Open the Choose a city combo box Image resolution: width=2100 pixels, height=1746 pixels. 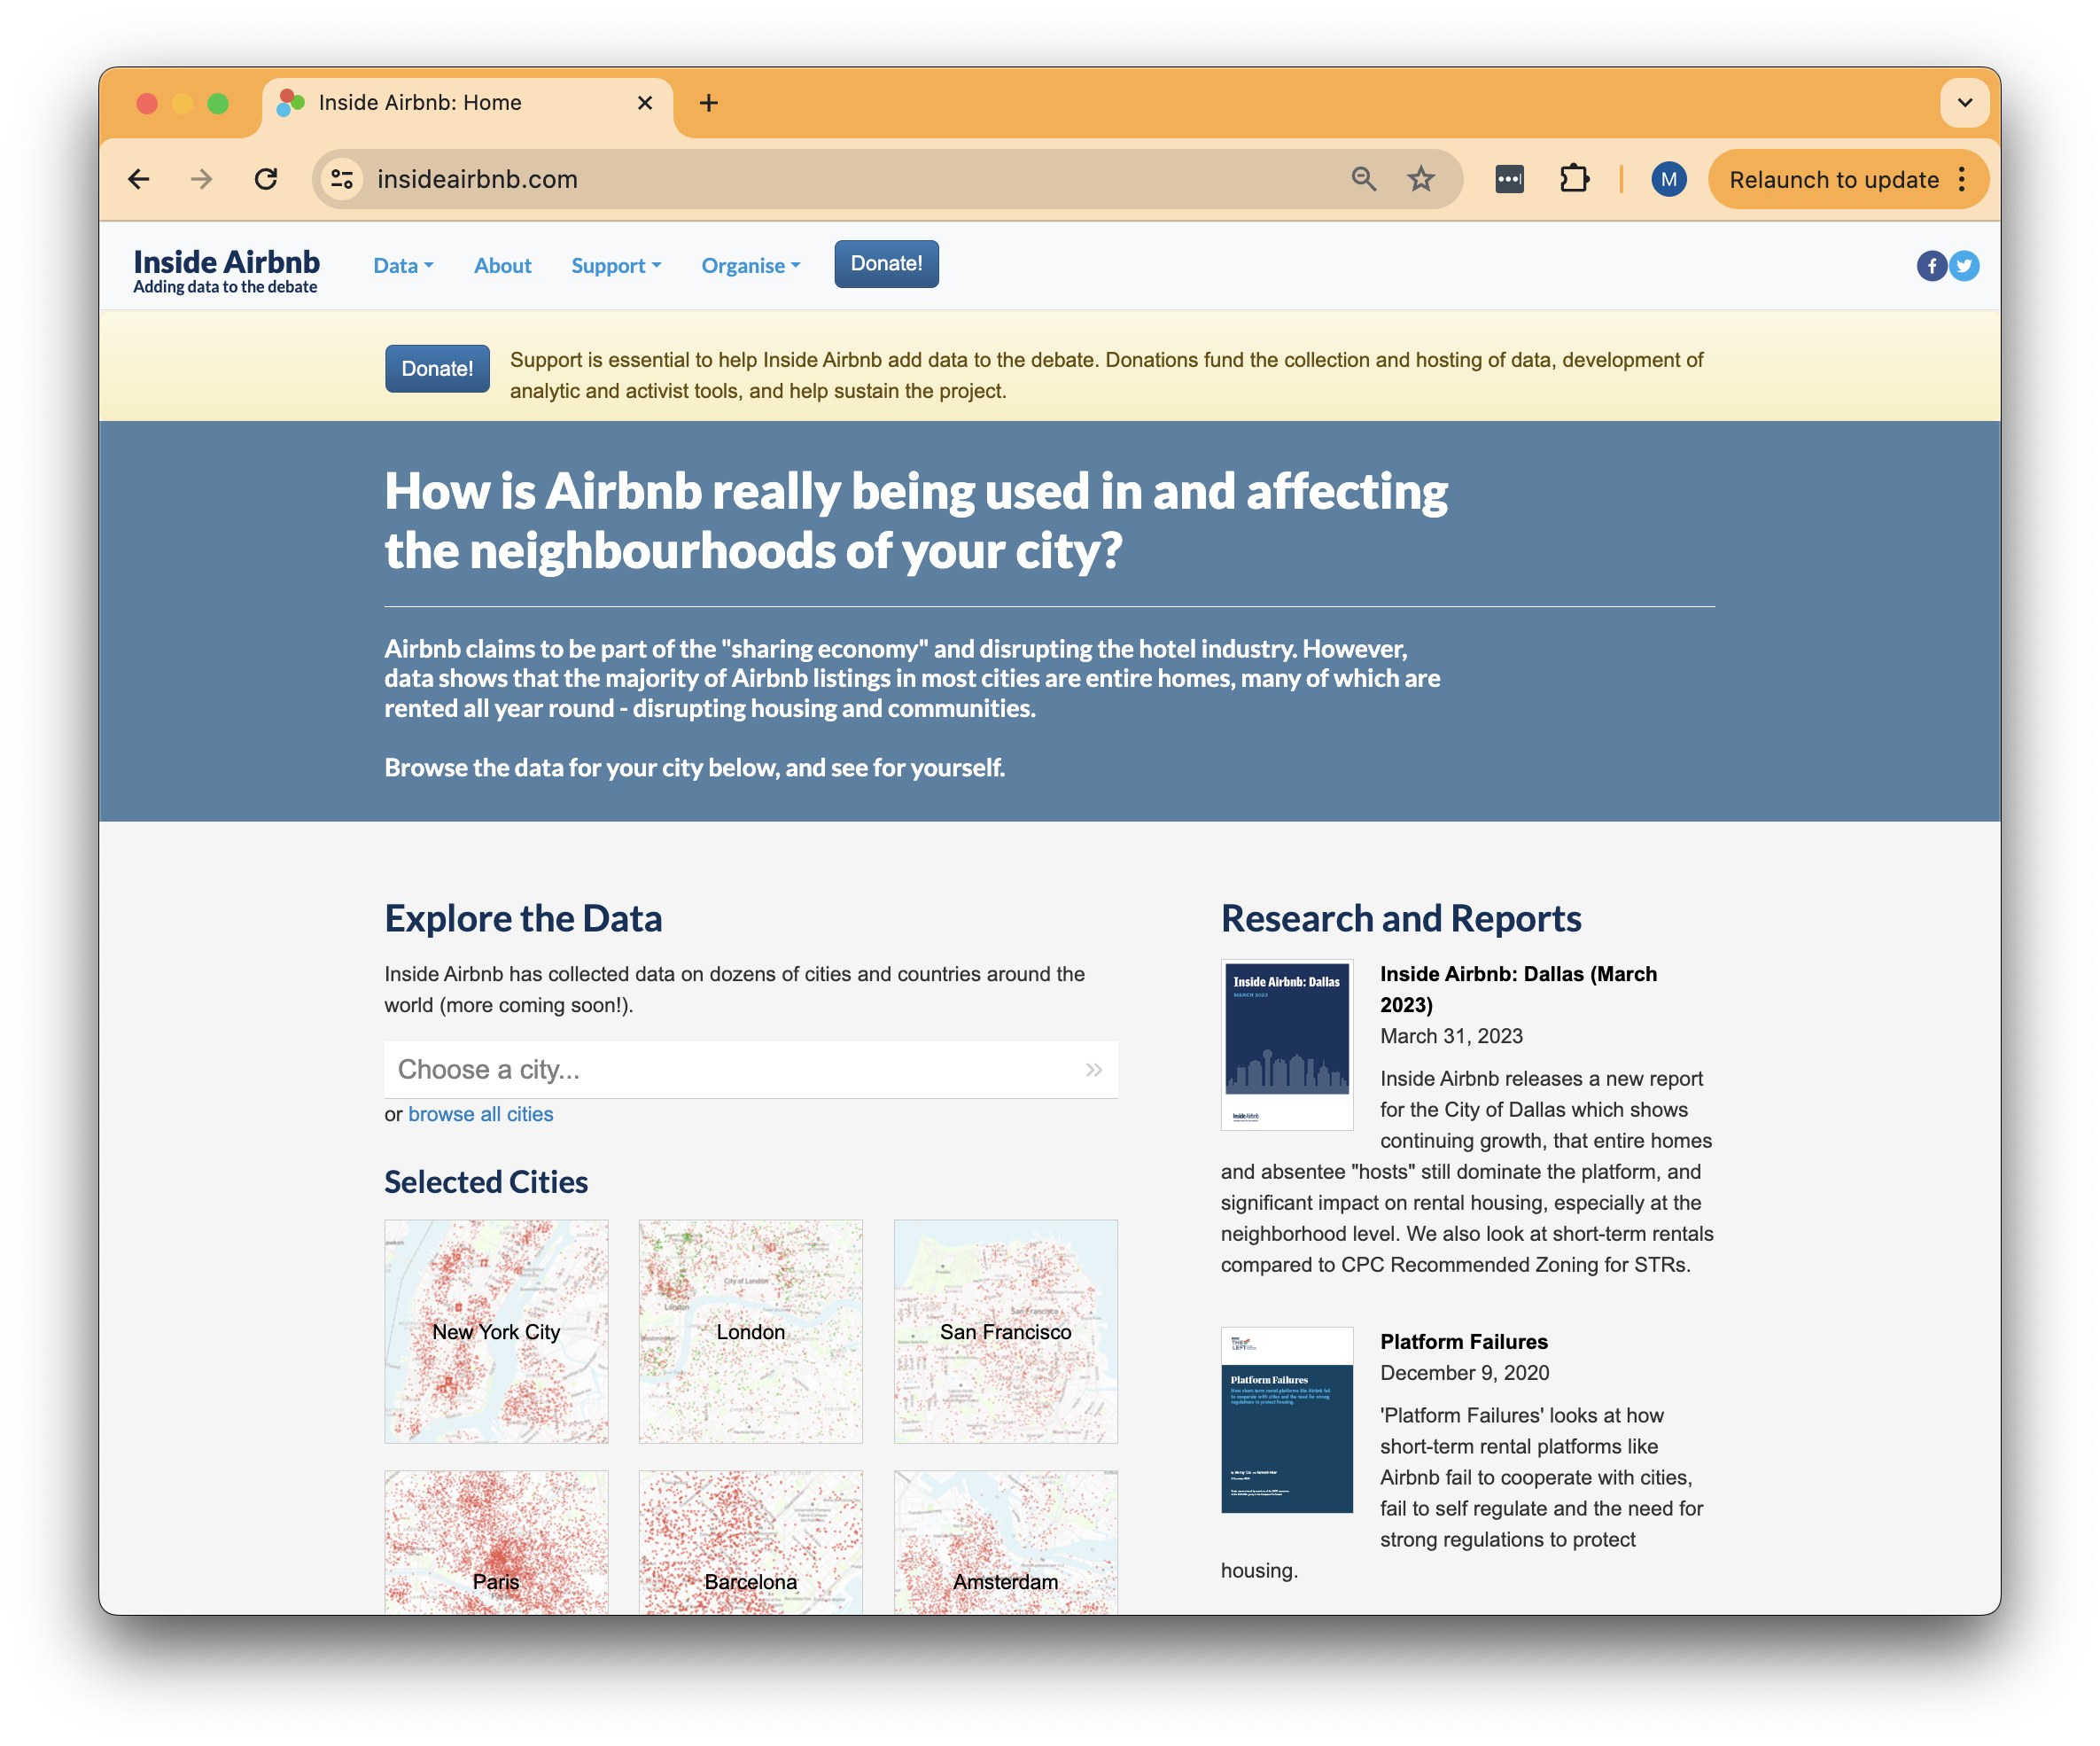click(x=750, y=1069)
